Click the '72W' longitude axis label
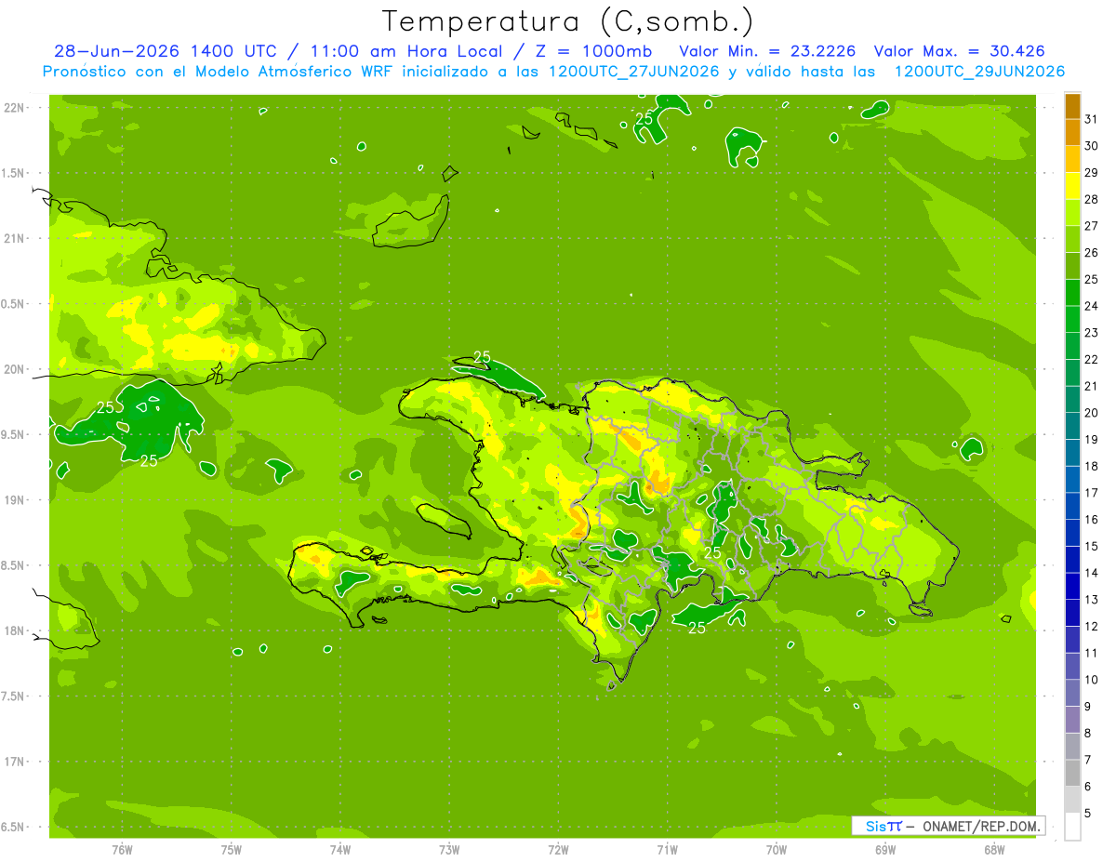1116x862 pixels. tap(558, 851)
